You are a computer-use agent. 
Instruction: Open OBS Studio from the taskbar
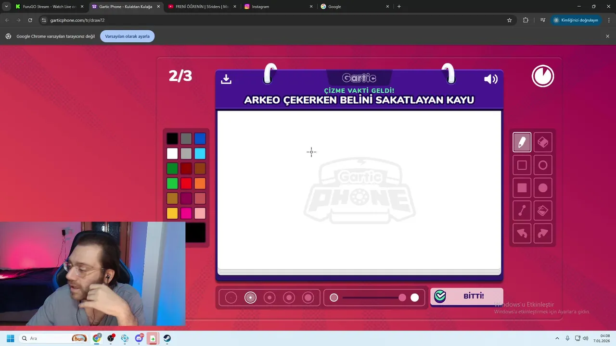pos(111,338)
